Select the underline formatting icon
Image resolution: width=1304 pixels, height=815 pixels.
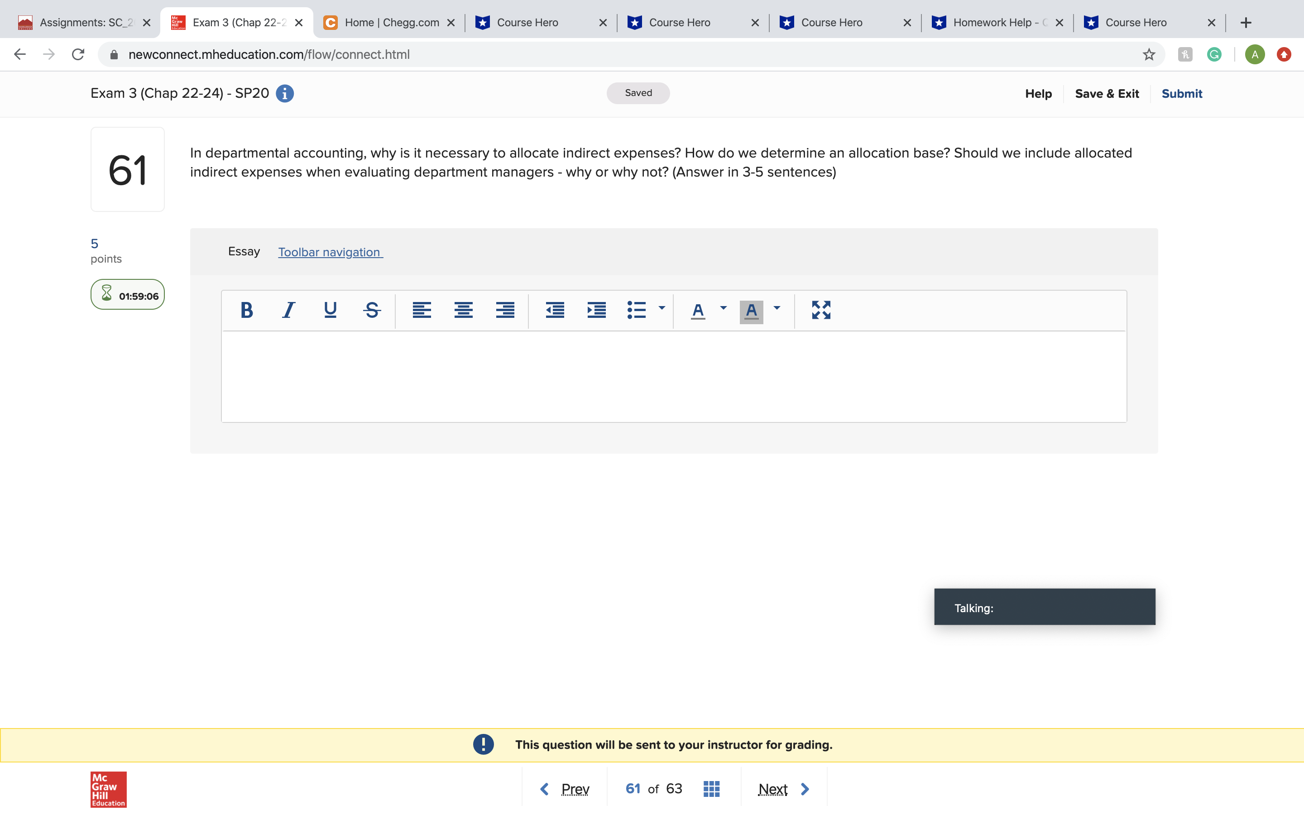point(330,310)
